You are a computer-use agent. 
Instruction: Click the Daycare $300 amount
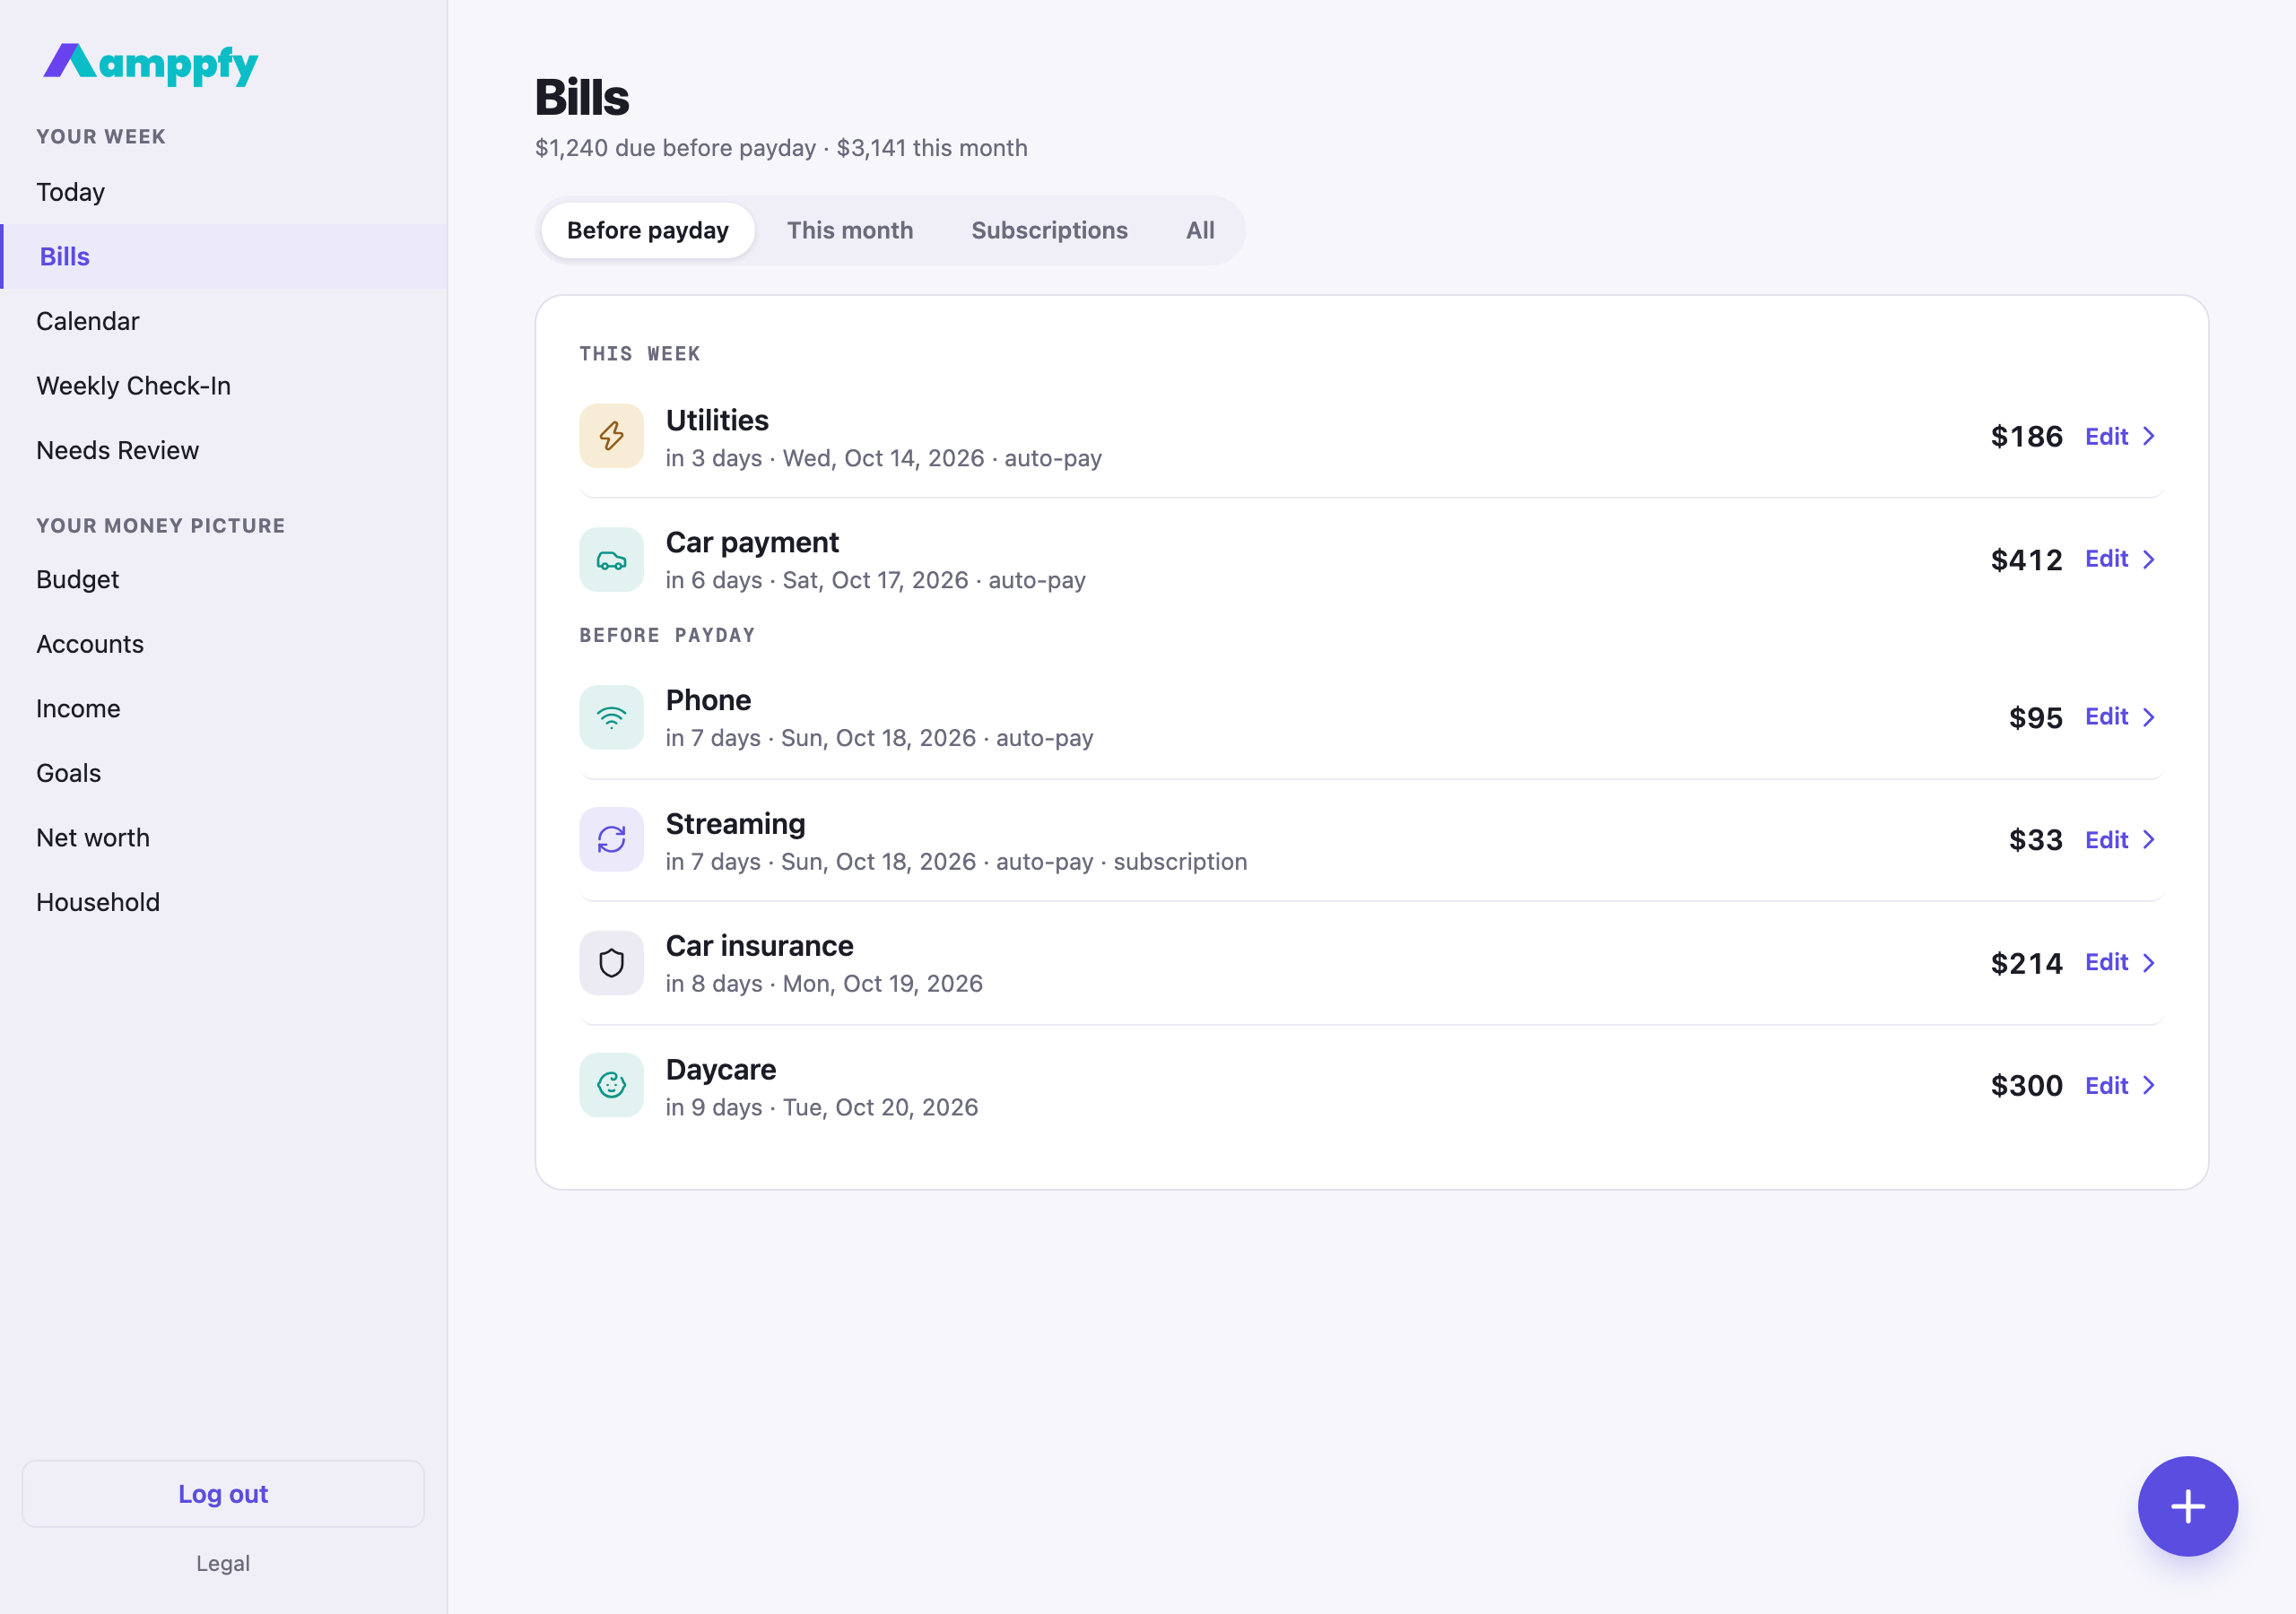point(2026,1085)
